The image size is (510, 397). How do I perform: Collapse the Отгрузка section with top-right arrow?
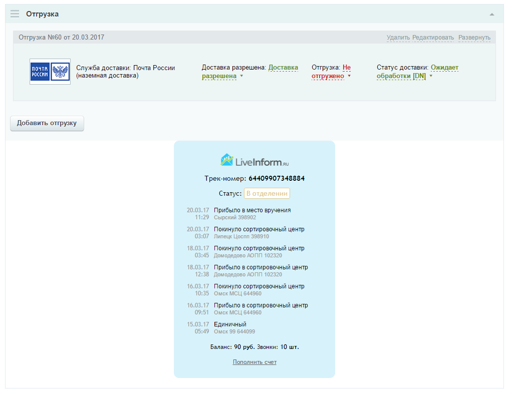[x=492, y=15]
